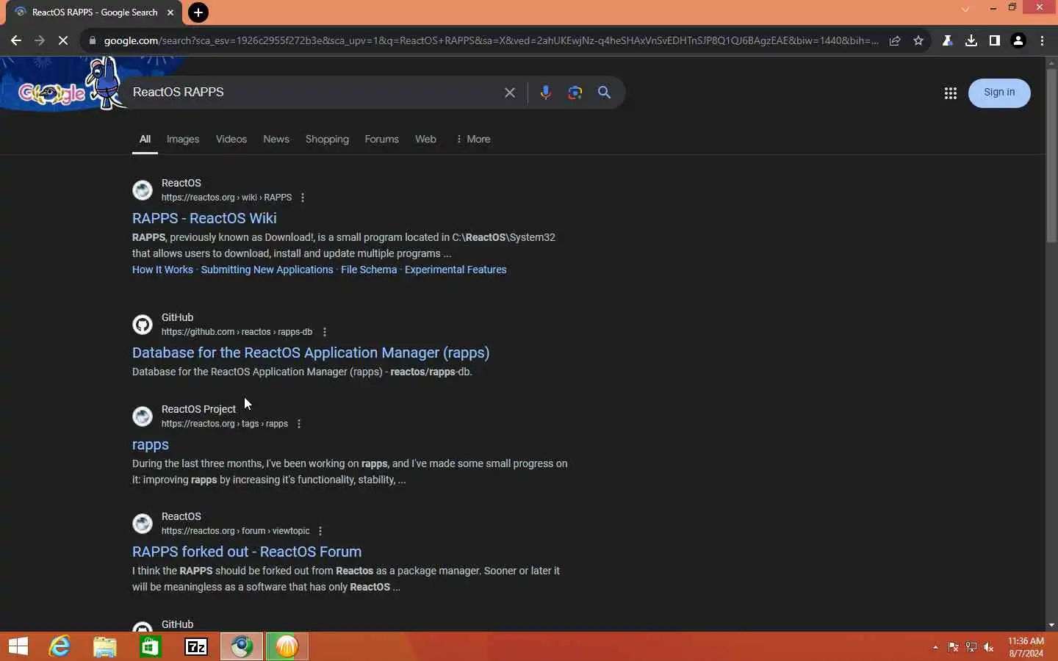Open the Experimental Features sitelink
This screenshot has width=1058, height=661.
pyautogui.click(x=456, y=270)
